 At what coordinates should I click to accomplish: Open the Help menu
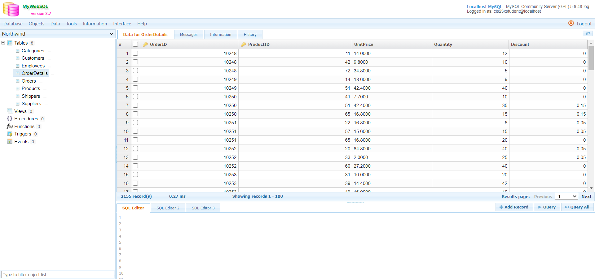[x=142, y=24]
